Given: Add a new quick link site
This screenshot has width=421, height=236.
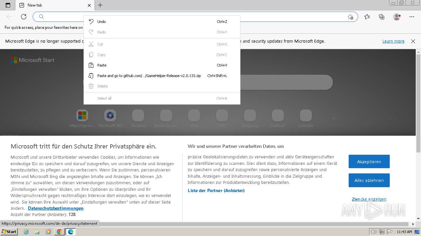Looking at the screenshot, I should tap(334, 118).
